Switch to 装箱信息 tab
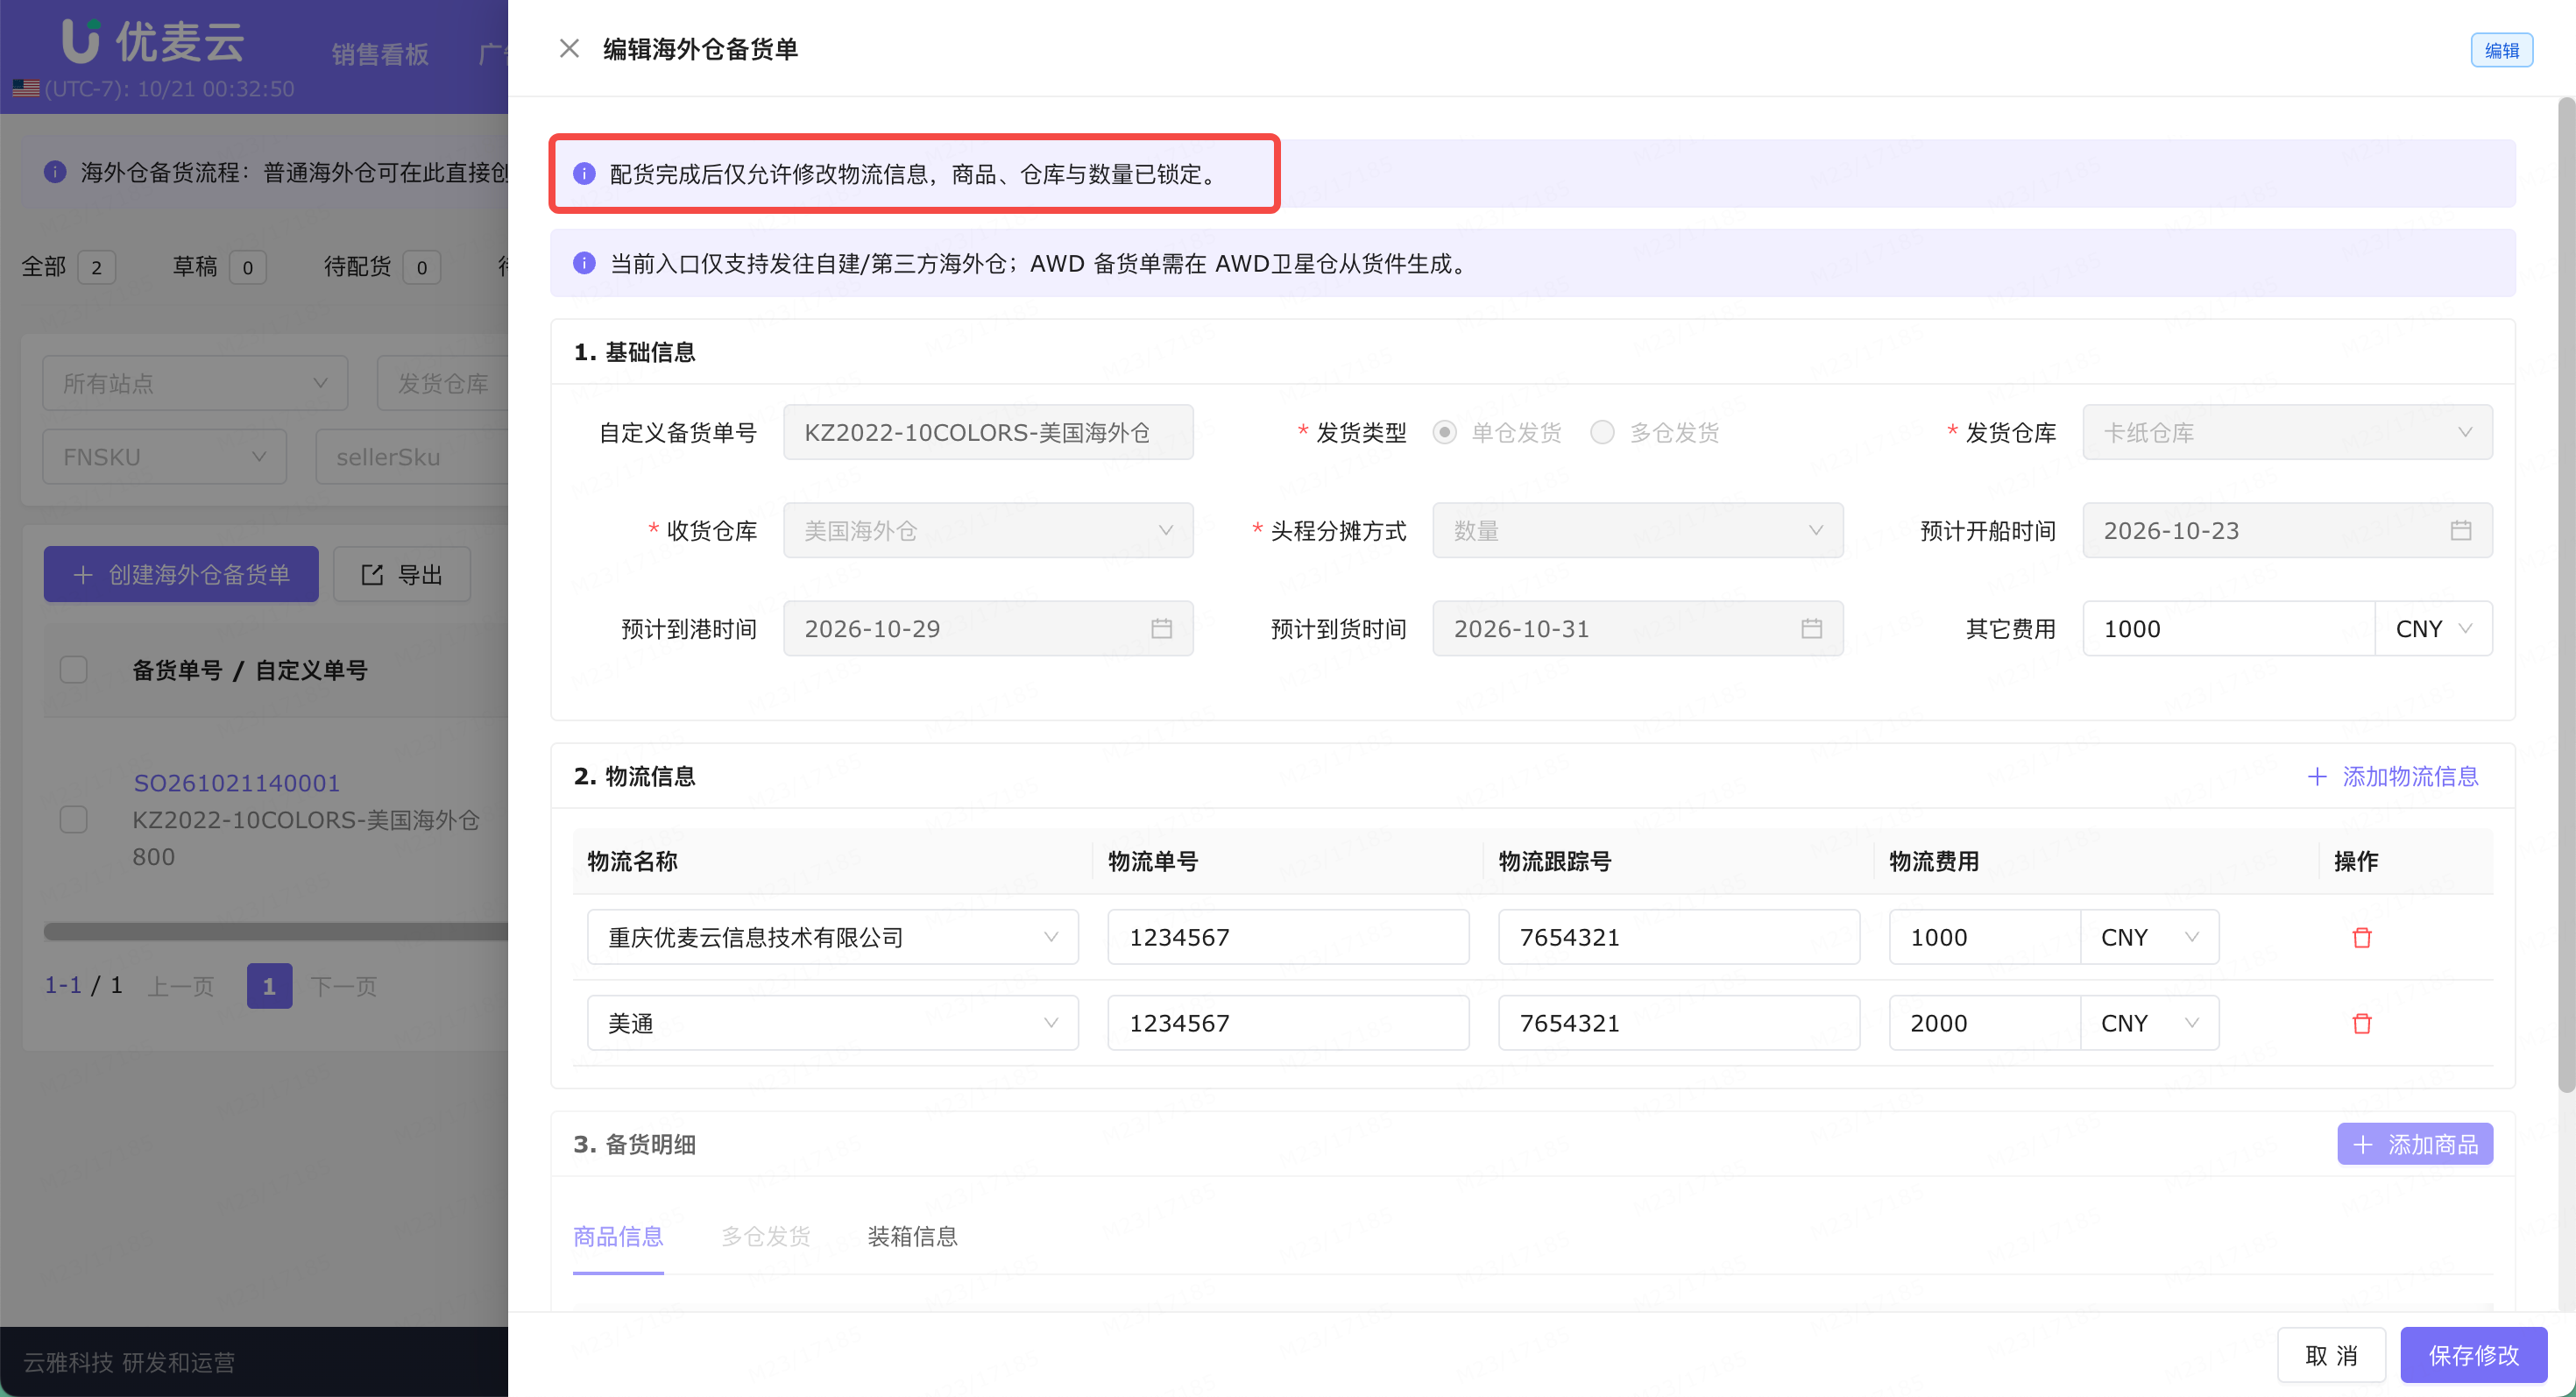 912,1236
